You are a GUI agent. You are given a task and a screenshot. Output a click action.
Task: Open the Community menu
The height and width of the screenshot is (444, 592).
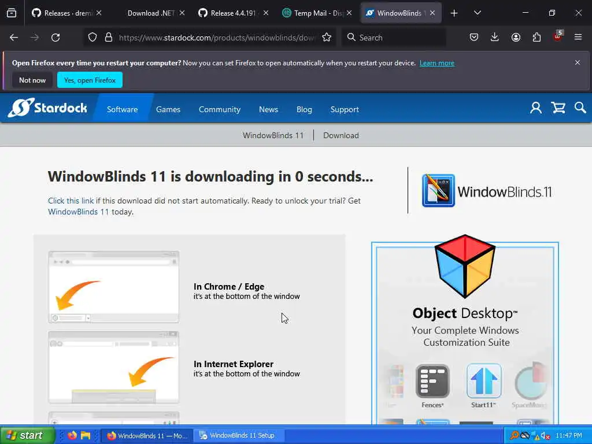tap(220, 109)
